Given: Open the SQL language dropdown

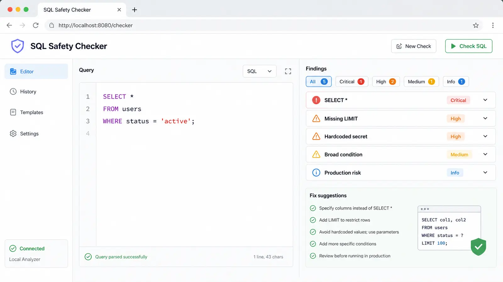Looking at the screenshot, I should [259, 71].
